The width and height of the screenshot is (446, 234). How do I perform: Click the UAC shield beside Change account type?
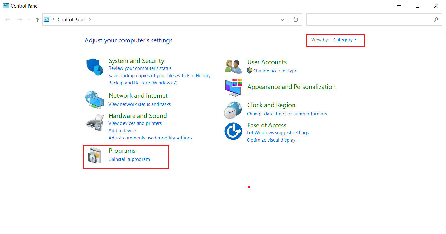click(249, 71)
